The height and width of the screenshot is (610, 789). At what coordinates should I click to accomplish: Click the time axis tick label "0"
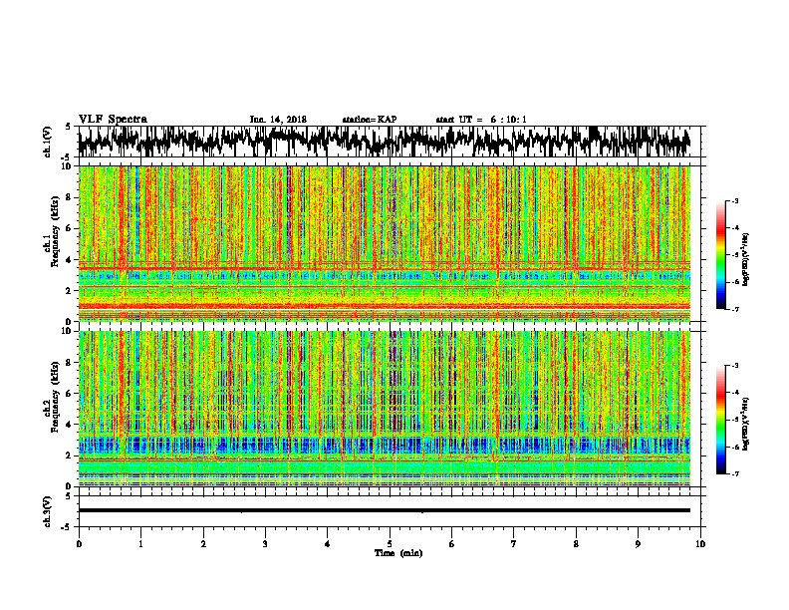(x=79, y=544)
